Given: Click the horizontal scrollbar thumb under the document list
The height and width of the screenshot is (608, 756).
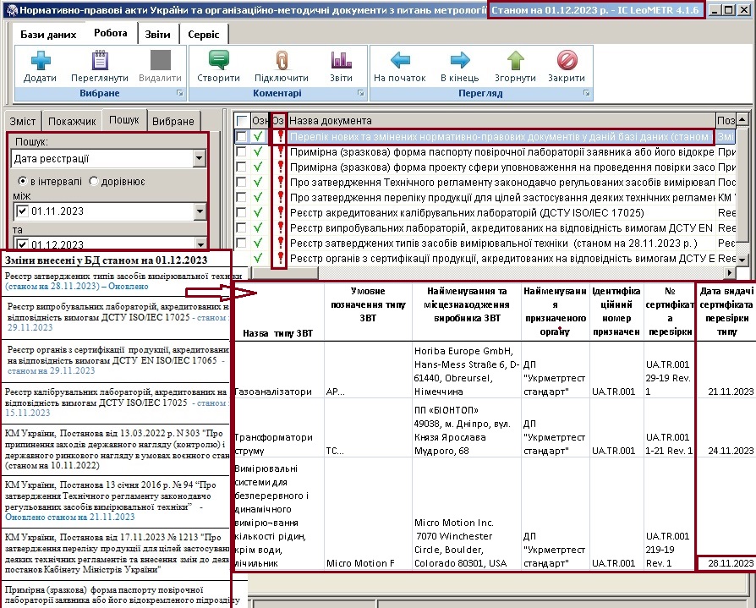Looking at the screenshot, I should (x=285, y=273).
